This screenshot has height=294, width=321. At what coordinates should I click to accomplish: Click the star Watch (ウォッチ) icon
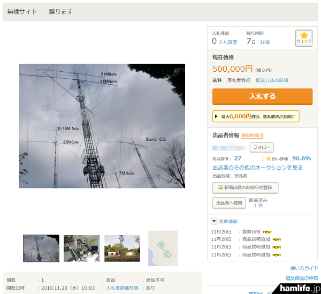point(304,38)
